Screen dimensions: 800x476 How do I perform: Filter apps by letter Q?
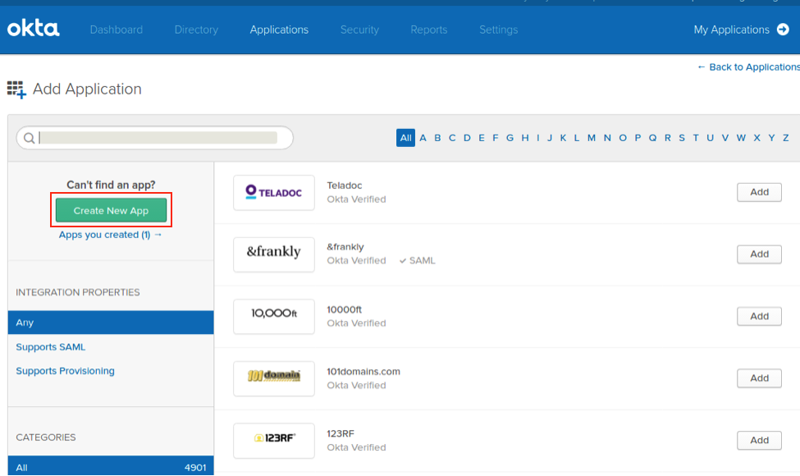(x=652, y=138)
